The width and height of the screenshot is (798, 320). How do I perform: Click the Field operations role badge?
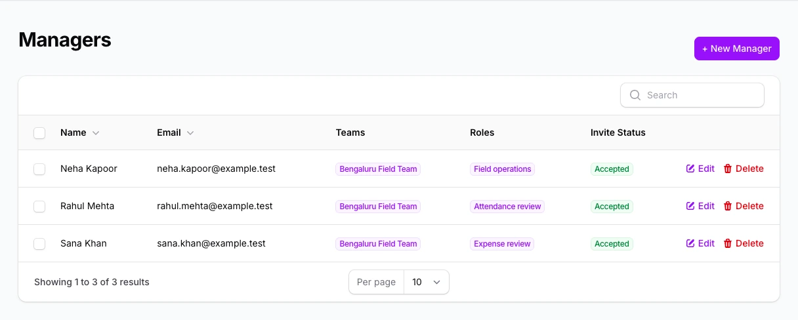(503, 169)
